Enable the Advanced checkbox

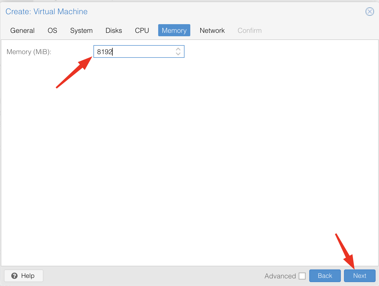(x=302, y=276)
